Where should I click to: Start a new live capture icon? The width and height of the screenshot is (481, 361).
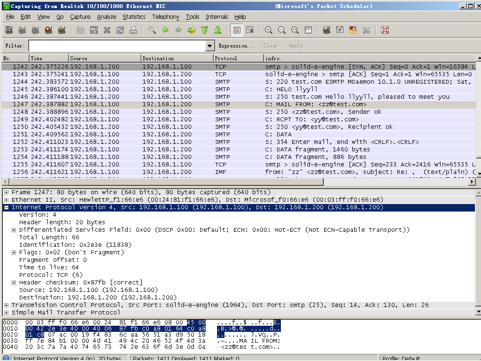coord(35,30)
